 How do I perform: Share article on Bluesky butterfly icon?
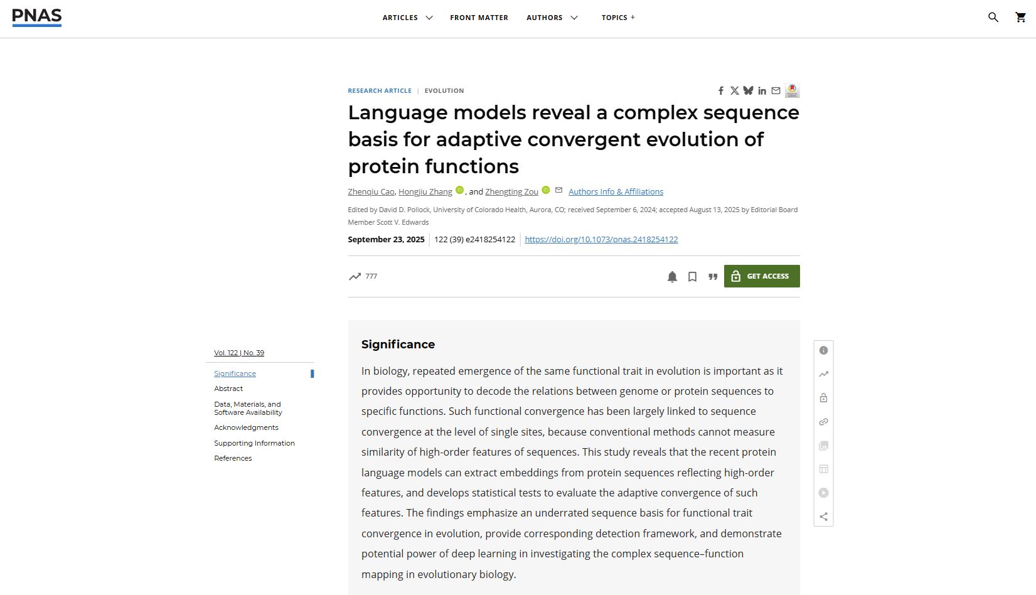[748, 91]
